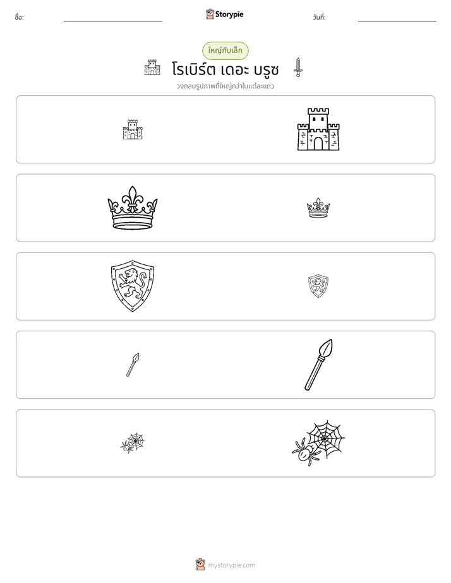The image size is (451, 583).
Task: Click the sword icon beside the title
Action: tap(298, 68)
